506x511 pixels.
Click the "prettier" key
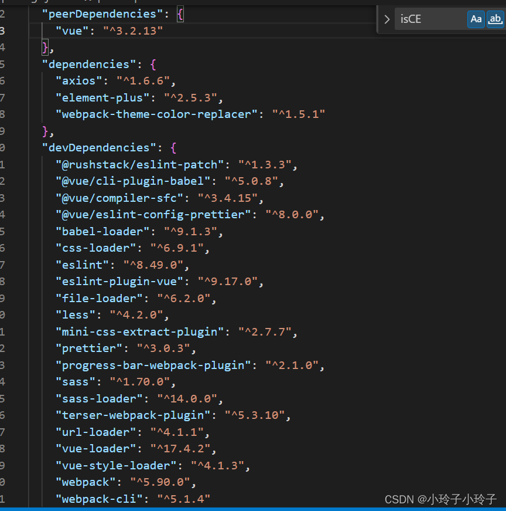point(89,348)
